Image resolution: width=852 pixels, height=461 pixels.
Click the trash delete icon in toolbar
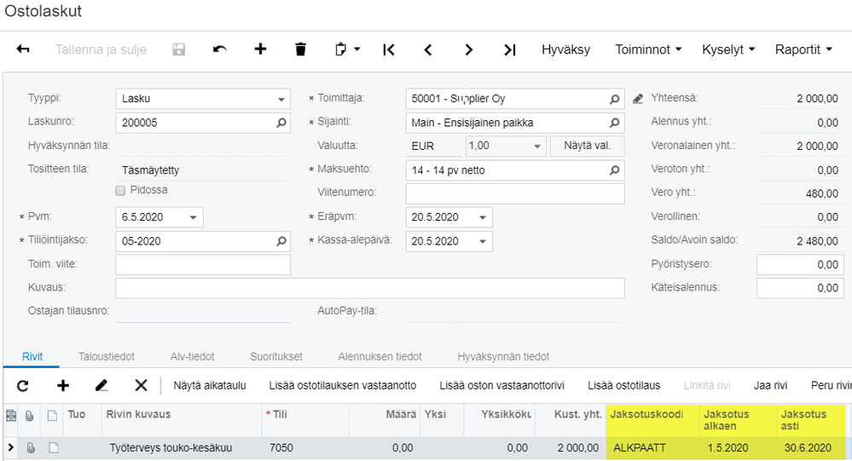coord(300,49)
